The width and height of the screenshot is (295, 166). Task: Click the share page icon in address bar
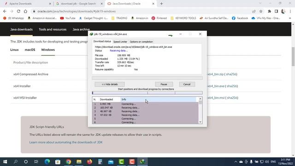[254, 11]
